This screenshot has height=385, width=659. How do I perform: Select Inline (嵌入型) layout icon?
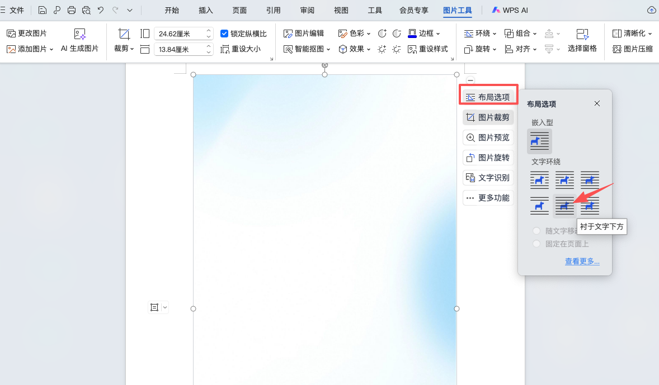click(539, 141)
